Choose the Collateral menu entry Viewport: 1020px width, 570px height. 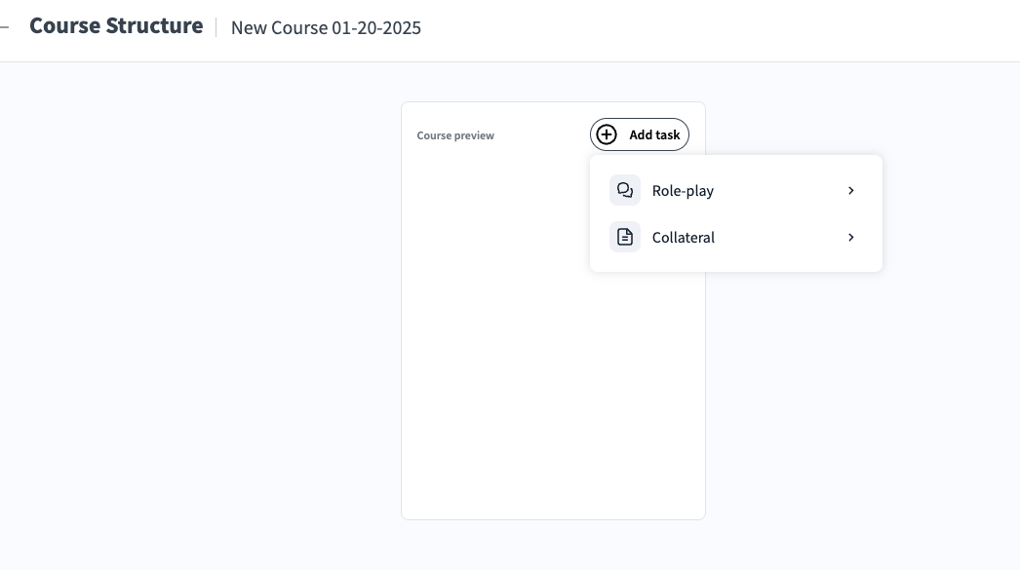tap(683, 237)
